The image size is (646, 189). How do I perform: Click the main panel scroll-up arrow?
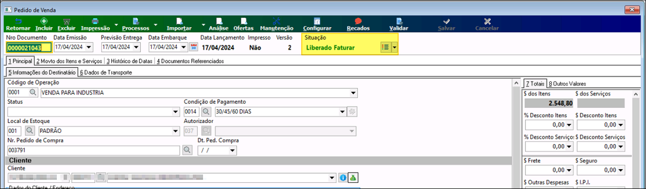(x=516, y=84)
